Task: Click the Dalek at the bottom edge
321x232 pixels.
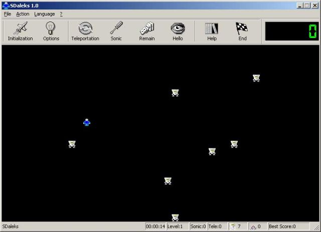Action: pyautogui.click(x=175, y=217)
